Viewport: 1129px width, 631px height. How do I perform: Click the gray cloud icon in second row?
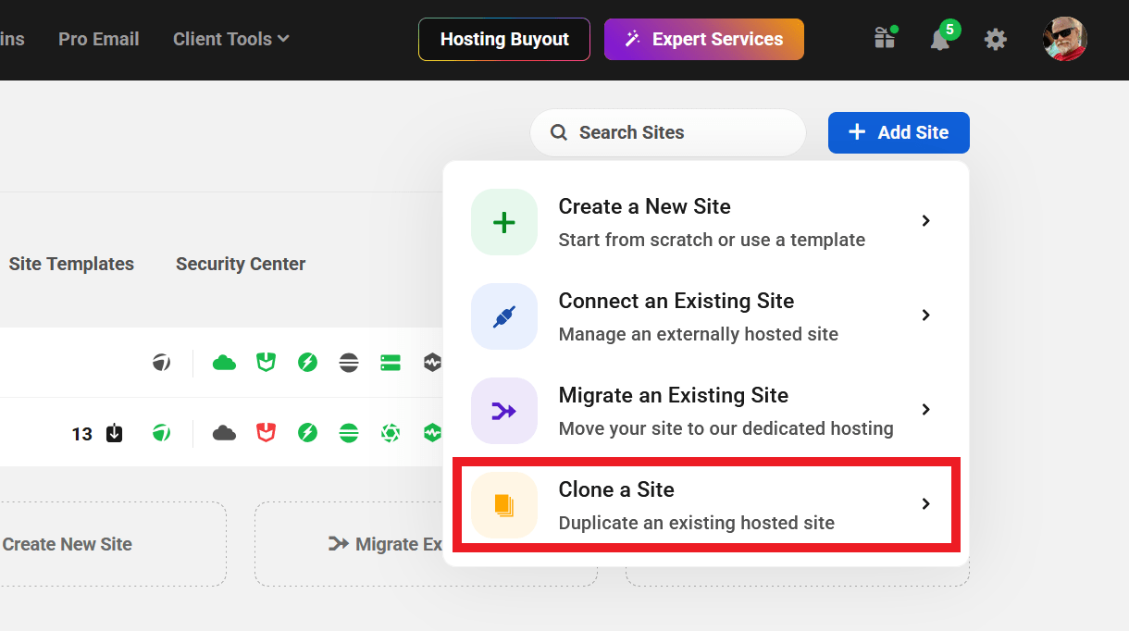pyautogui.click(x=224, y=433)
